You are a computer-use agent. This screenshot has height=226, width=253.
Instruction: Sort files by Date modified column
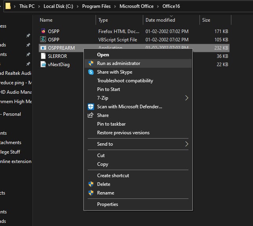pos(160,20)
